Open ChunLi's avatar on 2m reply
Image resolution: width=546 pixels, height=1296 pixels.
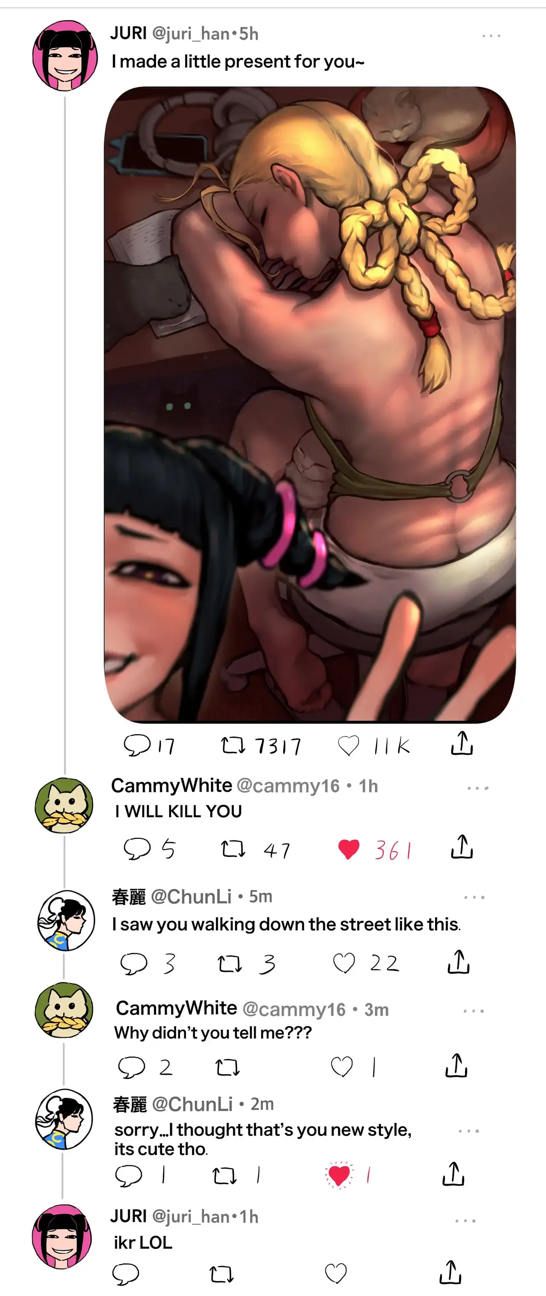[64, 1120]
